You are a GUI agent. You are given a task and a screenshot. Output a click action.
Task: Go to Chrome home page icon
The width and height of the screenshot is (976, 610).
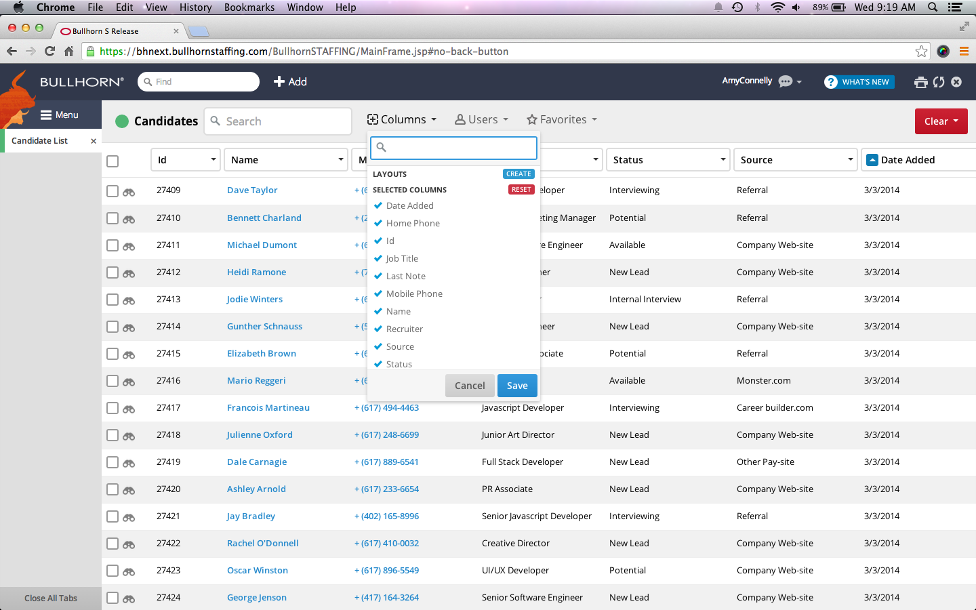coord(68,52)
